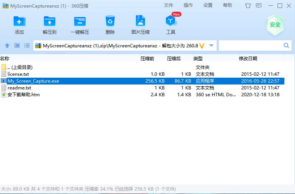
Task: Click the 2016-05-26 22:57 date cell
Action: pos(261,81)
